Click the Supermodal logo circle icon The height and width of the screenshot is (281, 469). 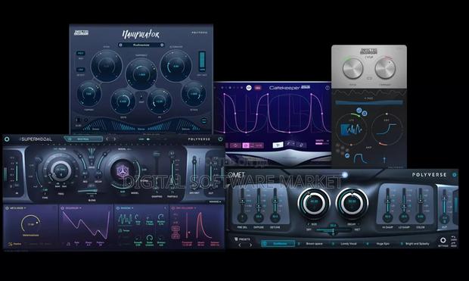coord(7,139)
